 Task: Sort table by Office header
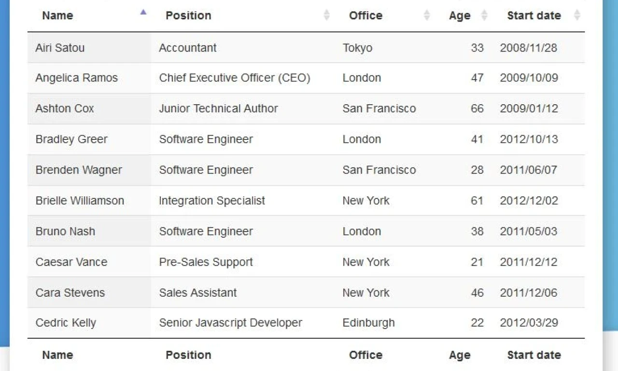(365, 15)
